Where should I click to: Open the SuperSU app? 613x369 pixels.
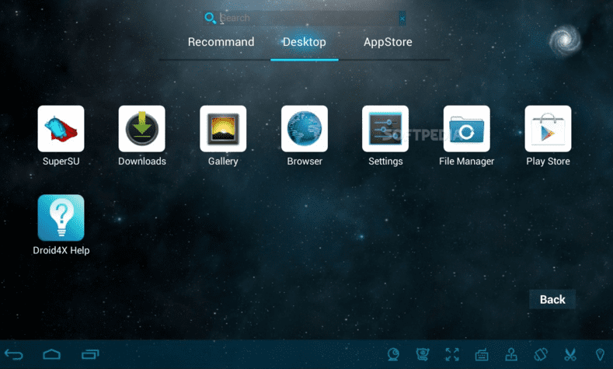point(61,129)
